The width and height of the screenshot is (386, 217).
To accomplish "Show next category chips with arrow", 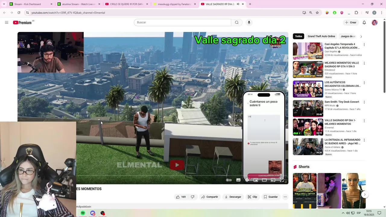I will click(361, 36).
